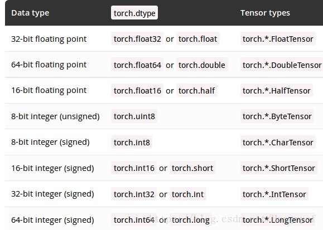The height and width of the screenshot is (230, 323).
Task: Click the torch.dtype header code label
Action: tap(134, 13)
